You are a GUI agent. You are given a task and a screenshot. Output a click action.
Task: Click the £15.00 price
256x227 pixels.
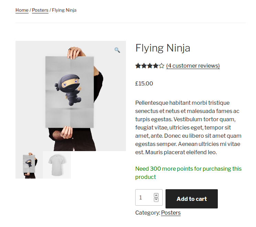click(x=144, y=83)
